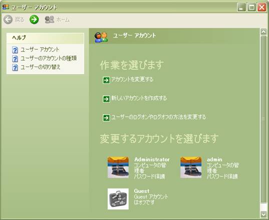This screenshot has width=269, height=220.
Task: Click the green forward arrow button
Action: tap(34, 19)
